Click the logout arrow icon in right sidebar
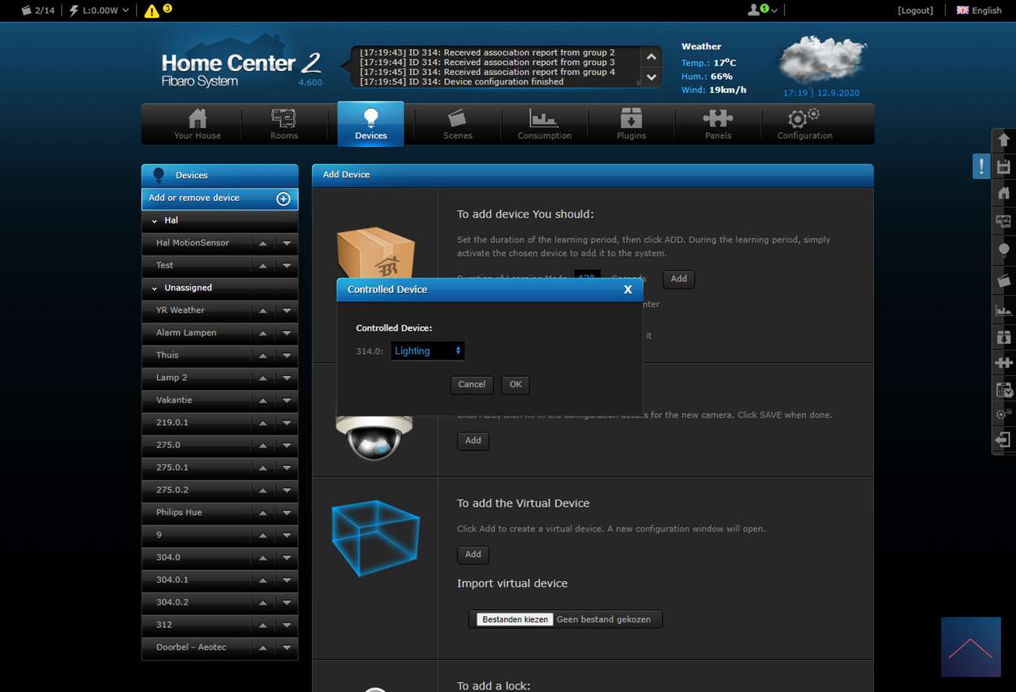This screenshot has width=1016, height=692. [x=1003, y=440]
